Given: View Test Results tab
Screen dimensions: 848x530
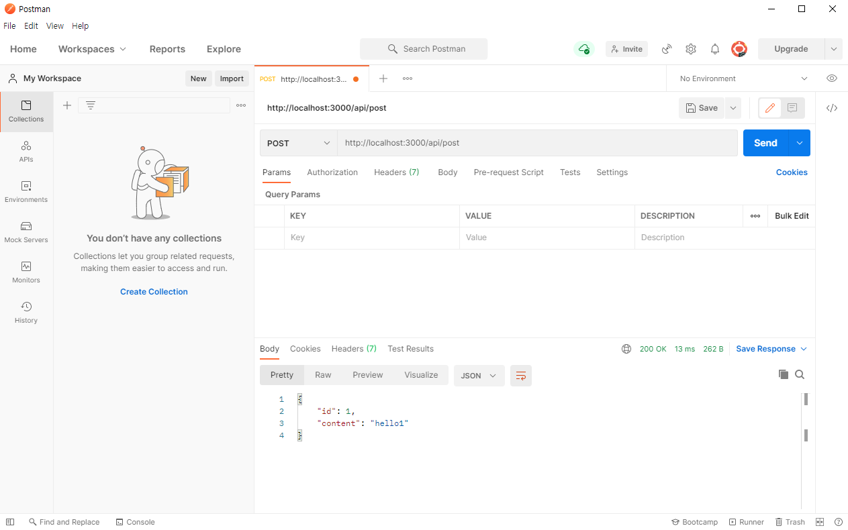Looking at the screenshot, I should click(x=411, y=349).
